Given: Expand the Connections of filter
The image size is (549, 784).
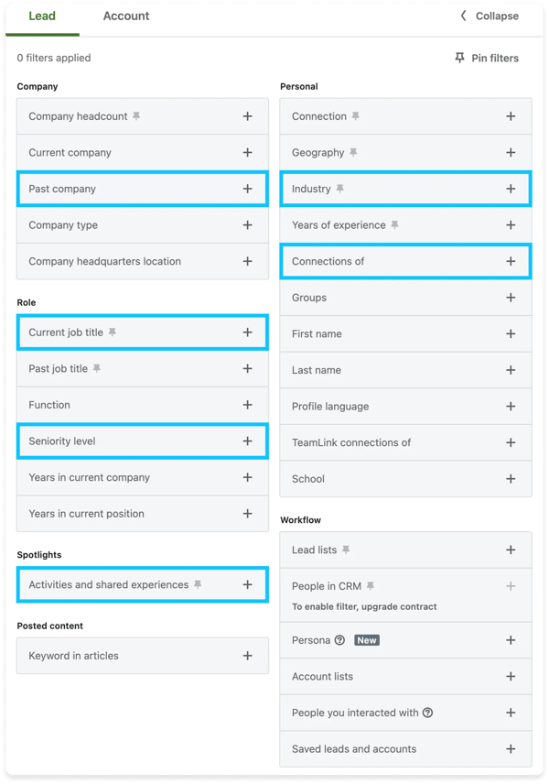Looking at the screenshot, I should (511, 262).
